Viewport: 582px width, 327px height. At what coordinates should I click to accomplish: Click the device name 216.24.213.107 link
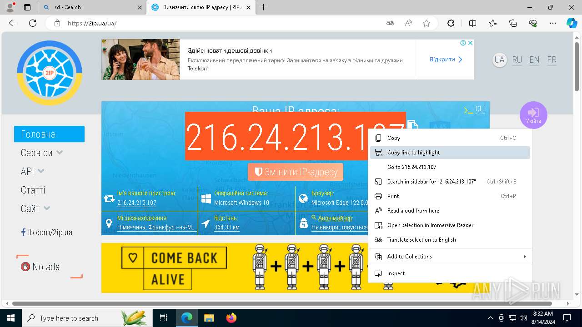click(x=137, y=203)
